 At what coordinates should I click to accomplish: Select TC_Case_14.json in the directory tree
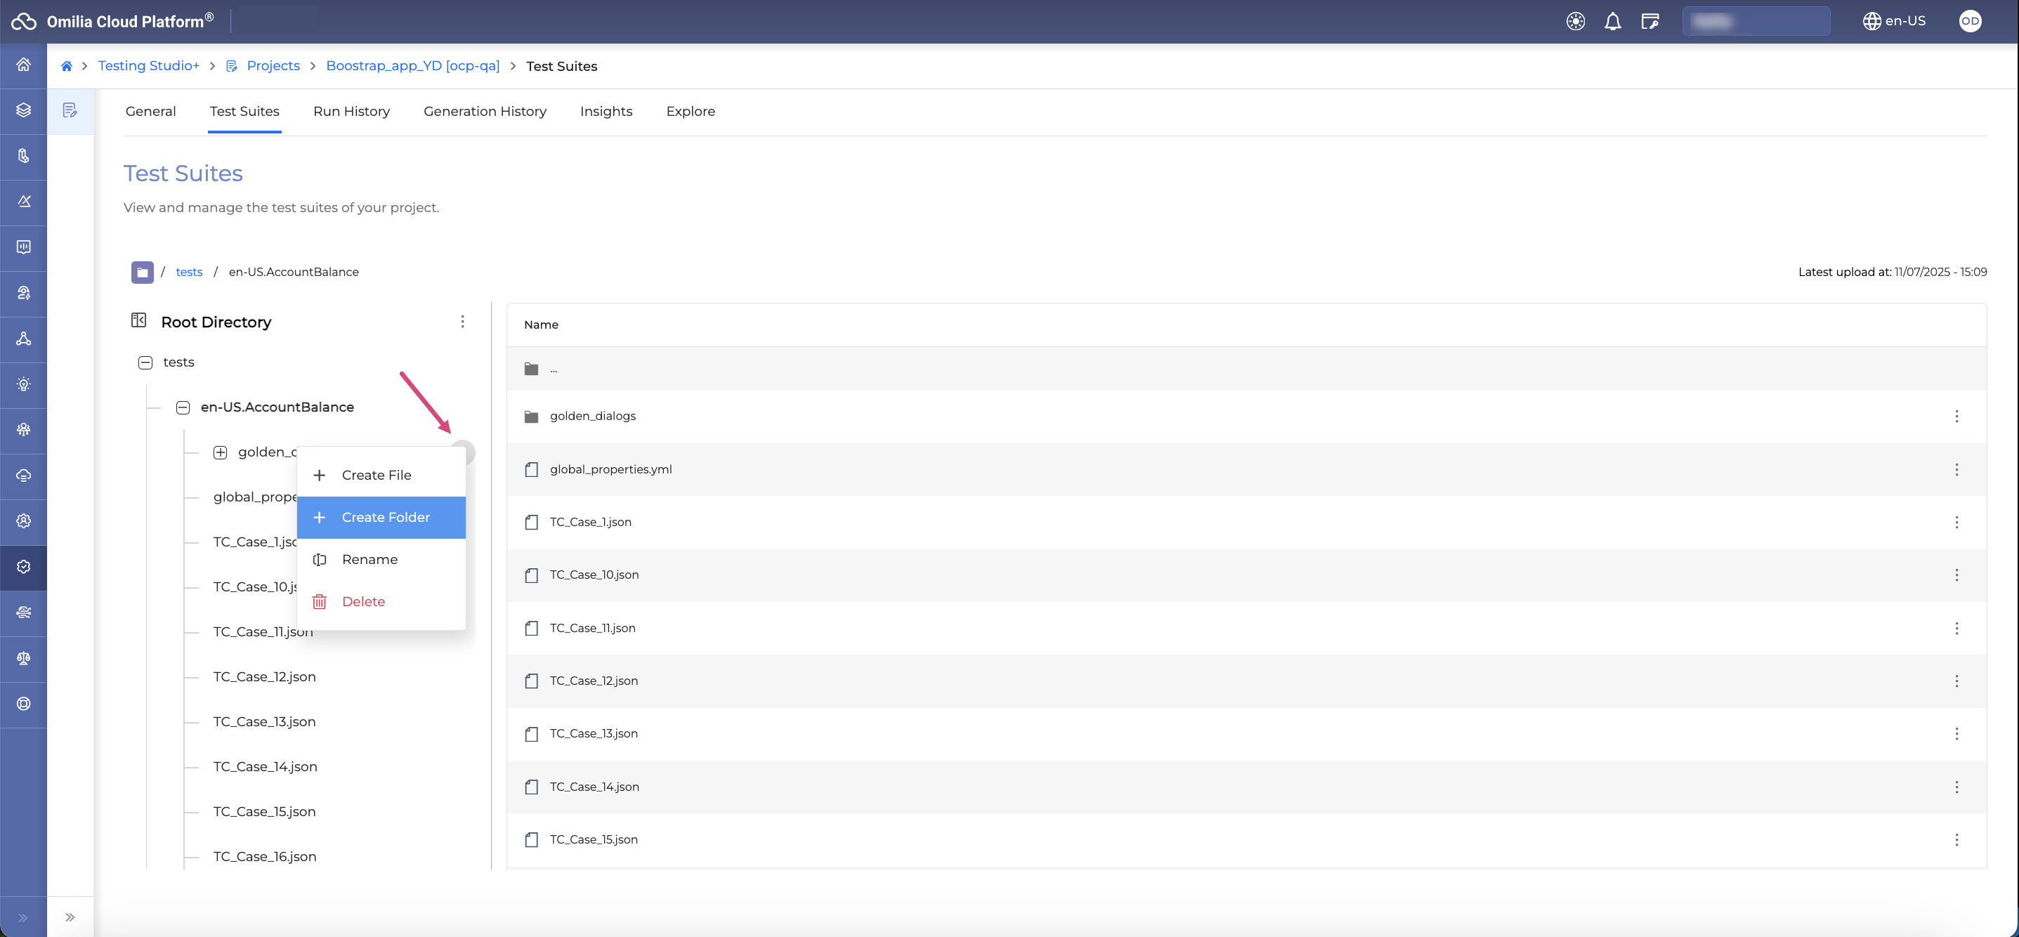click(265, 766)
